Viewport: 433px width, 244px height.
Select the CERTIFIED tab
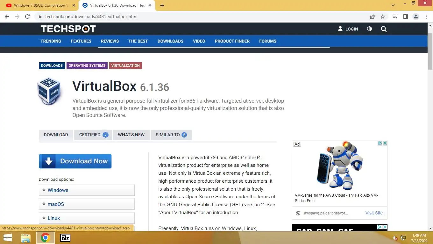(93, 135)
